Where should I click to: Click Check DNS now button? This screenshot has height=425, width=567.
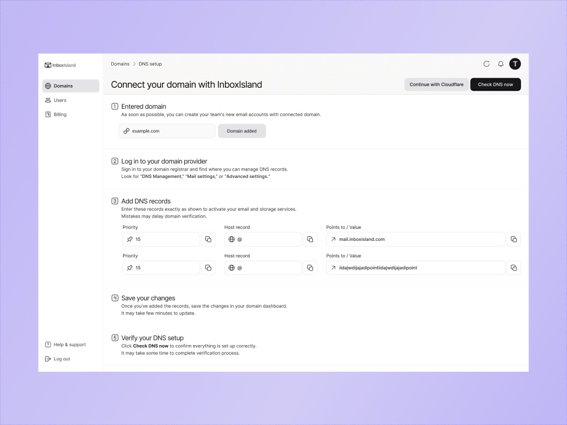[496, 84]
